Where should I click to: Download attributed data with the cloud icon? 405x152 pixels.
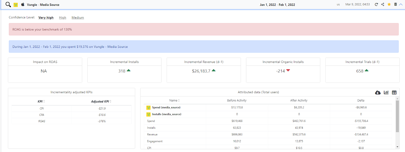tap(378, 93)
